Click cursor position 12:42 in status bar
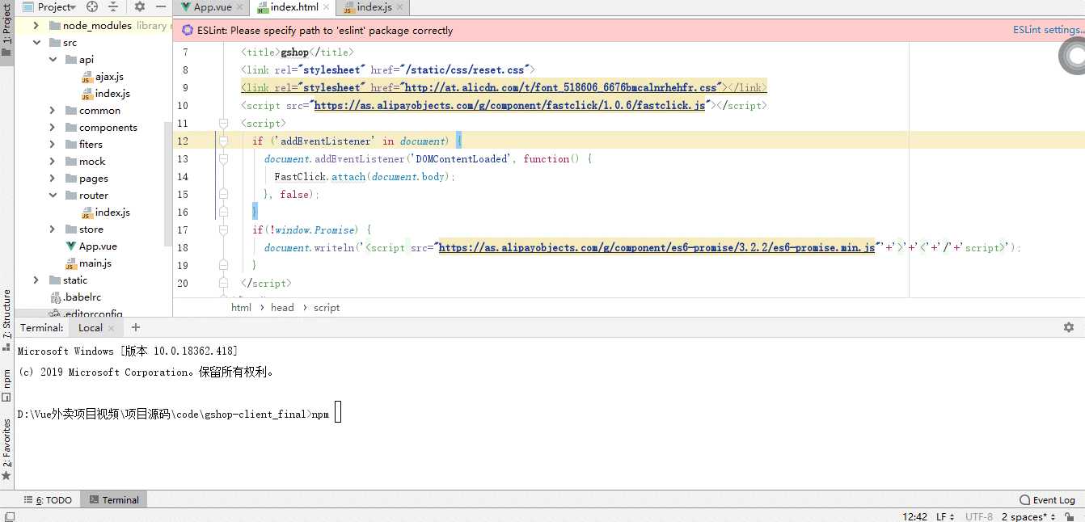The image size is (1085, 522). coord(915,516)
